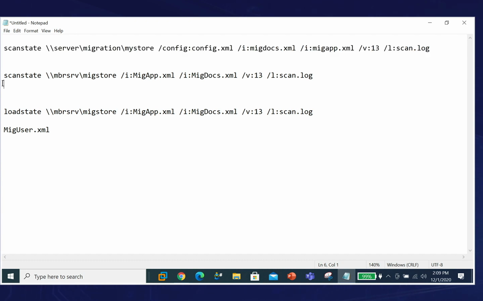Open the Help menu
This screenshot has width=483, height=301.
(x=59, y=31)
